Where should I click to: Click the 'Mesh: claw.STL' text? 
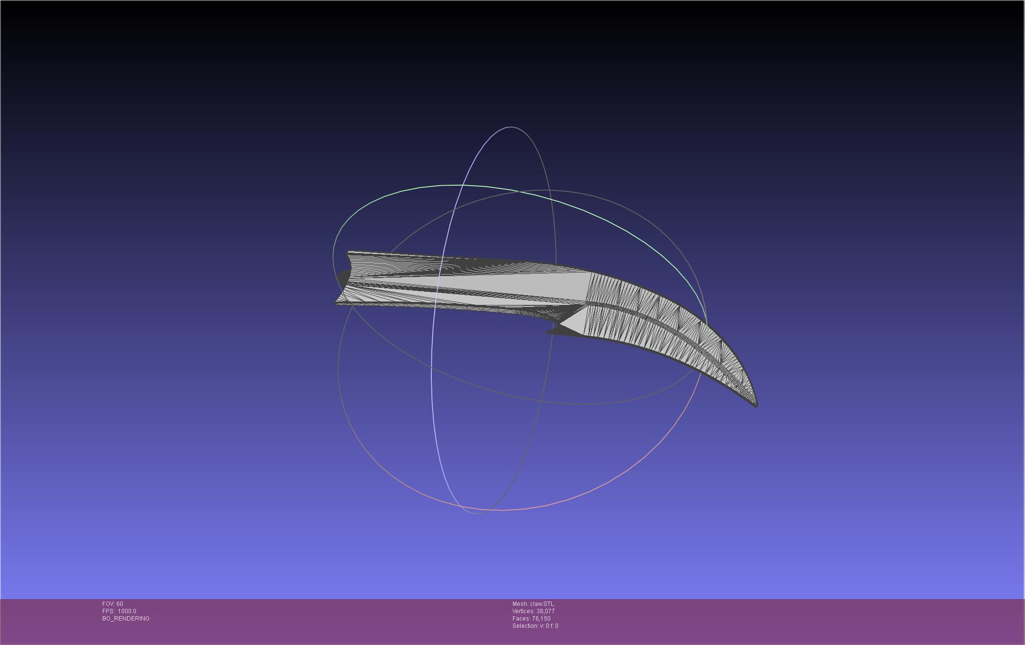point(533,604)
